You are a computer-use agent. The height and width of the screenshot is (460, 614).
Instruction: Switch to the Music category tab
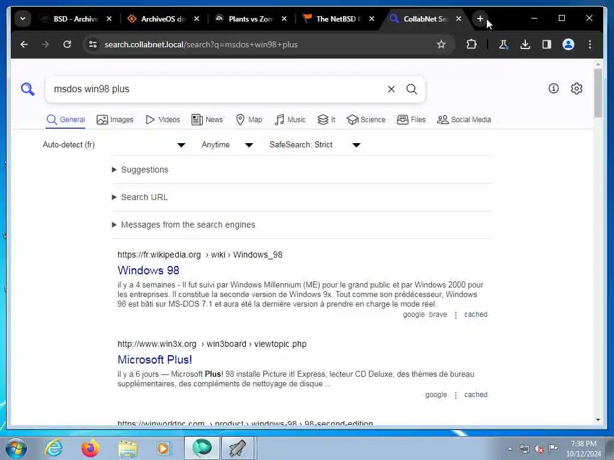pos(290,120)
